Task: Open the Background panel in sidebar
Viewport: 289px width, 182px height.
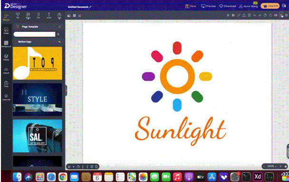Action: (x=6, y=44)
